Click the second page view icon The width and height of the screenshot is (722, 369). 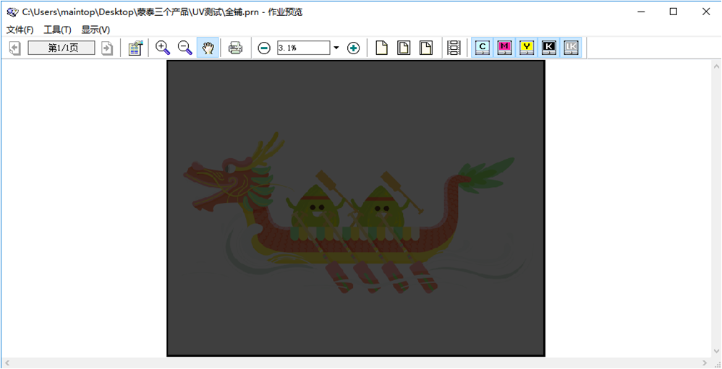(x=404, y=48)
